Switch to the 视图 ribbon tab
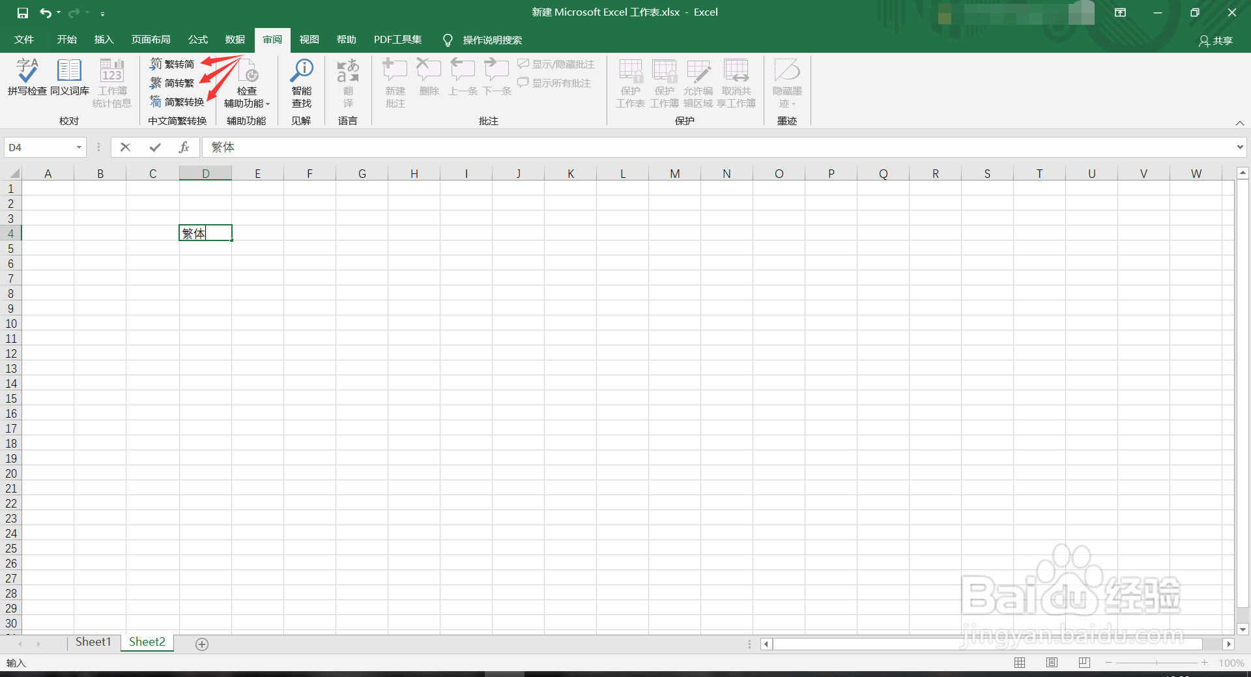This screenshot has height=677, width=1251. coord(309,40)
